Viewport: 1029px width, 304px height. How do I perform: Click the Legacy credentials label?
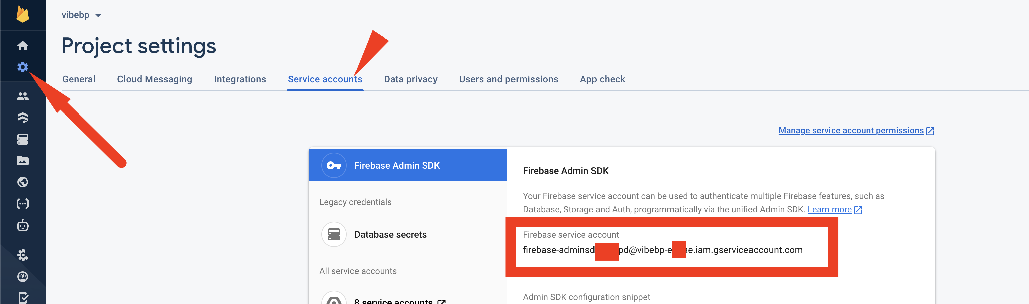coord(355,202)
